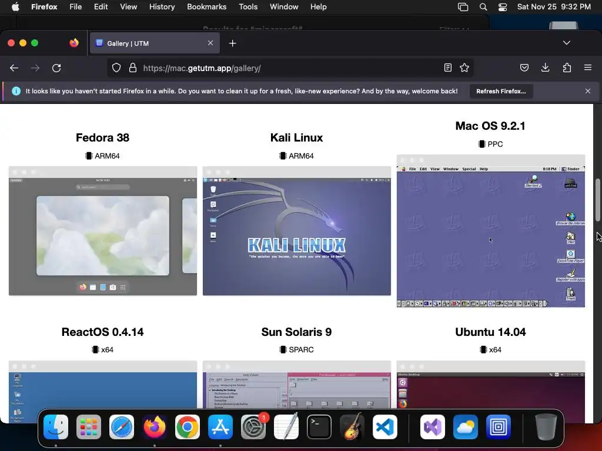602x451 pixels.
Task: Click the page vertical scrollbar thumb
Action: 598,200
